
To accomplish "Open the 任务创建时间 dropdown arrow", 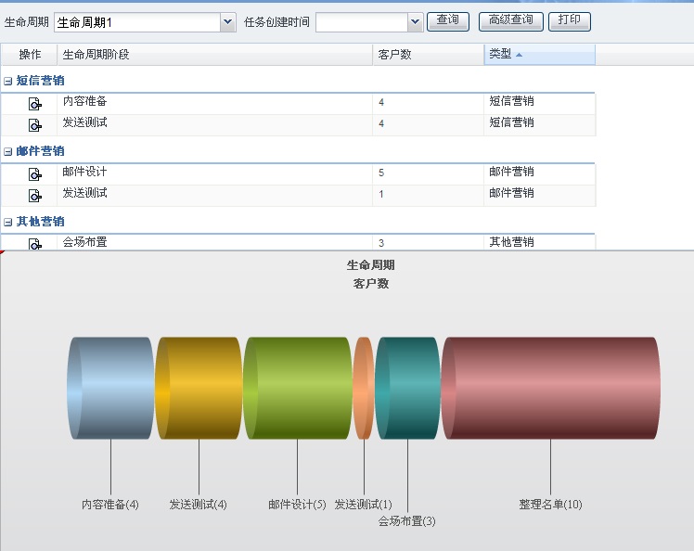I will tap(415, 21).
